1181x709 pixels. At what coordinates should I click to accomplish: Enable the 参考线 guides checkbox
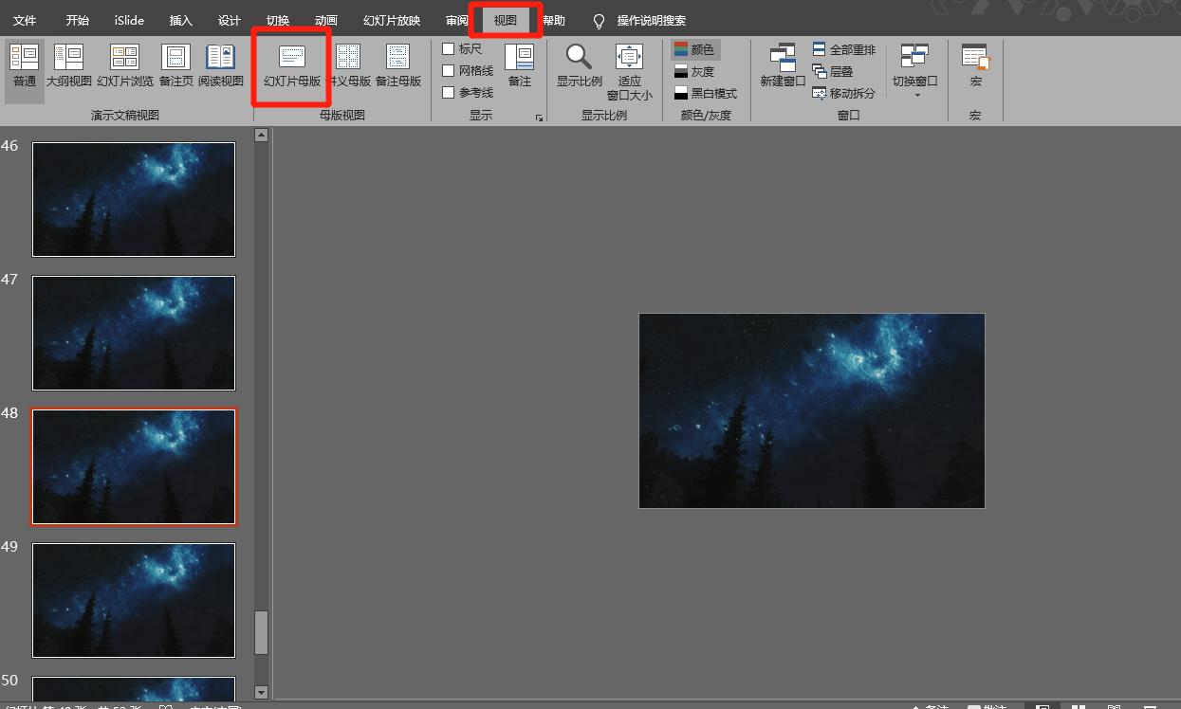pos(449,93)
